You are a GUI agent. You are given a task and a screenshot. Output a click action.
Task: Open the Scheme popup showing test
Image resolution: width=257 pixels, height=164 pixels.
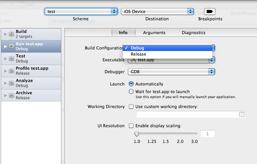coord(81,11)
